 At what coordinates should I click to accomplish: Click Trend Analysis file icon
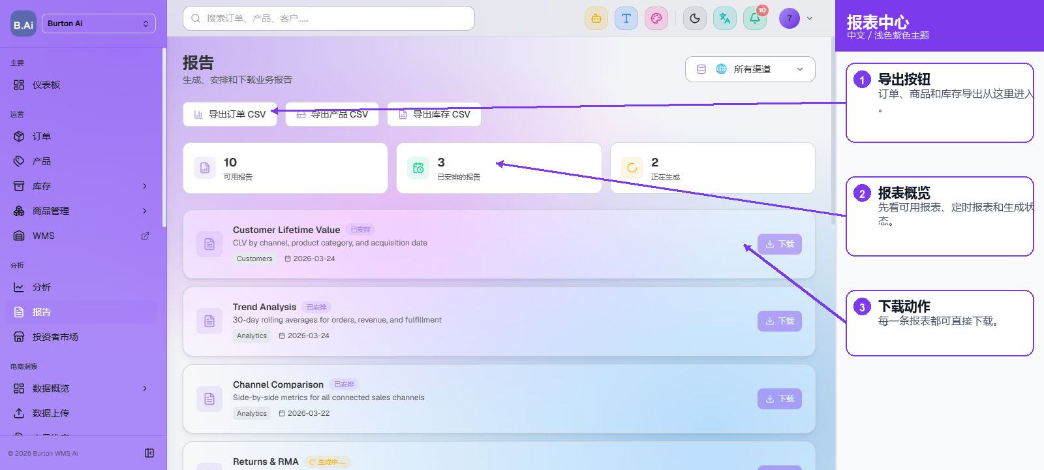pyautogui.click(x=209, y=321)
